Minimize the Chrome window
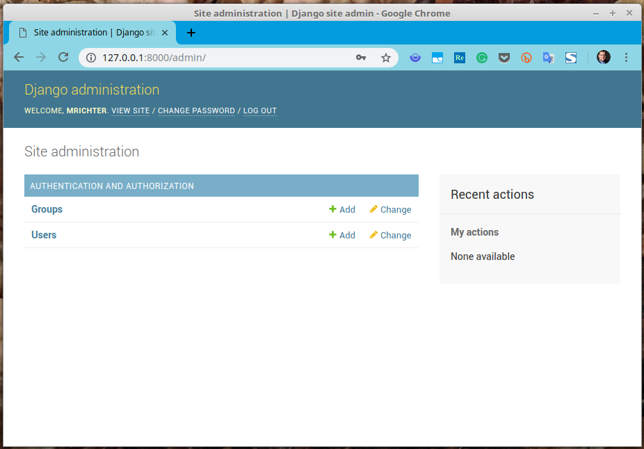Screen dimensions: 644x449 coord(596,13)
